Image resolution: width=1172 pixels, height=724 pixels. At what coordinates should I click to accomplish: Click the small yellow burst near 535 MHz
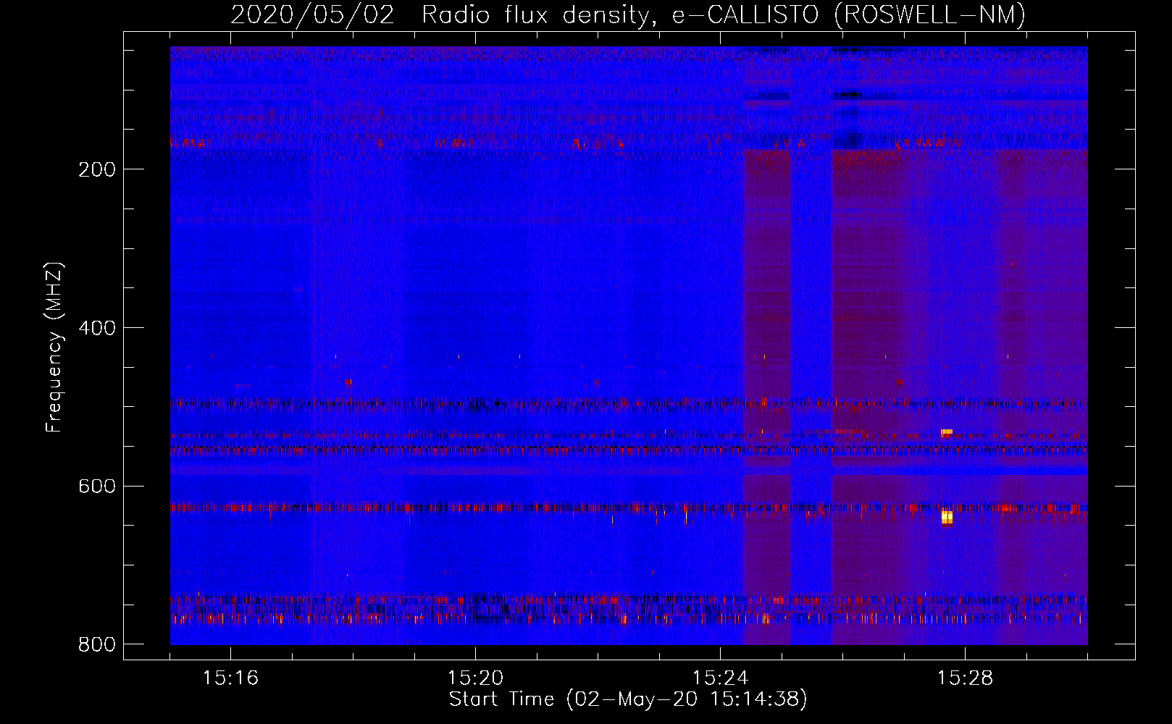[947, 432]
